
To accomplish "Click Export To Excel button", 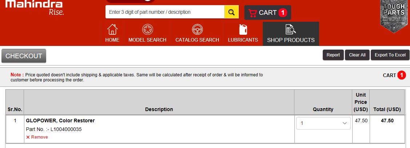I will point(390,55).
